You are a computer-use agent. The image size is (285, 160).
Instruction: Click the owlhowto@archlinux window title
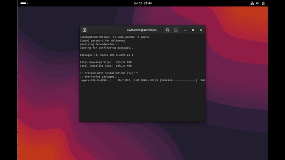142,30
